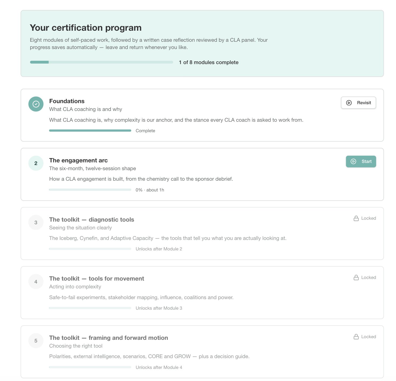This screenshot has height=381, width=396.
Task: Click 'Choosing the right tool' subtitle
Action: (x=76, y=346)
